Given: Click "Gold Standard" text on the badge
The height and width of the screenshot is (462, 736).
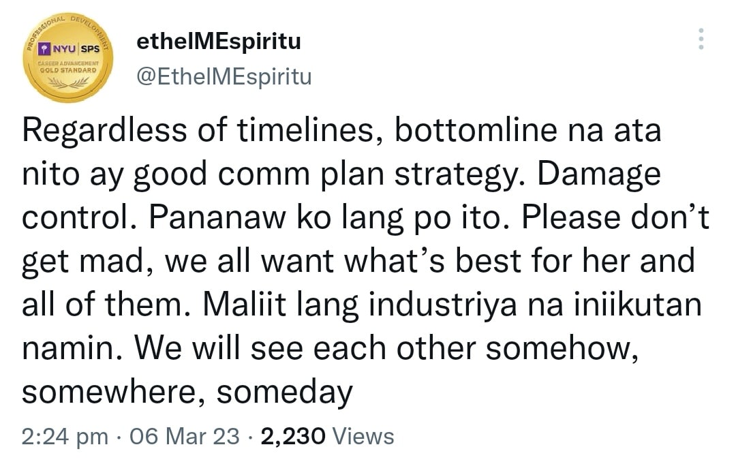Looking at the screenshot, I should click(x=68, y=70).
